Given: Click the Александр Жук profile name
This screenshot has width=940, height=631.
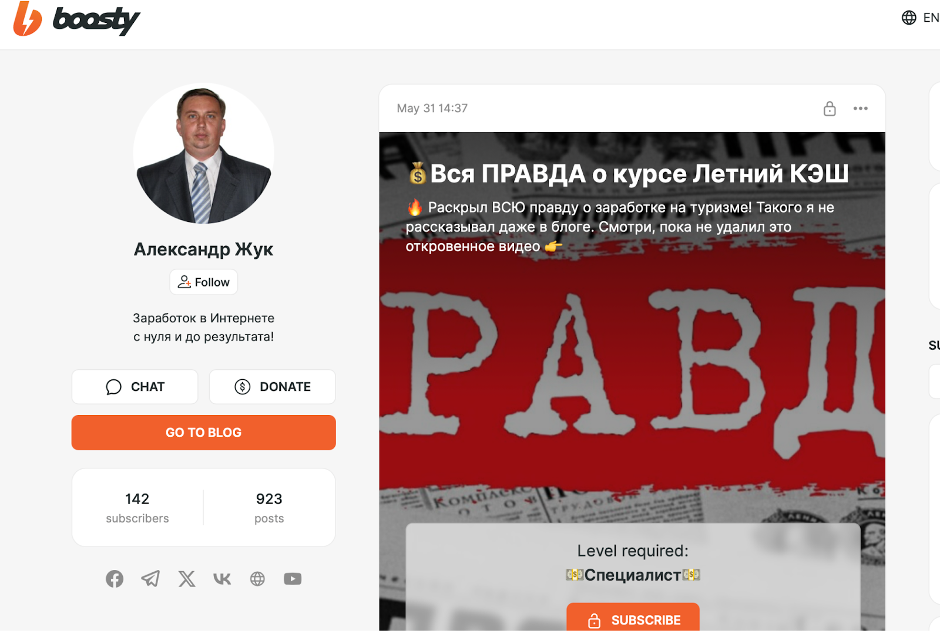Looking at the screenshot, I should (203, 249).
